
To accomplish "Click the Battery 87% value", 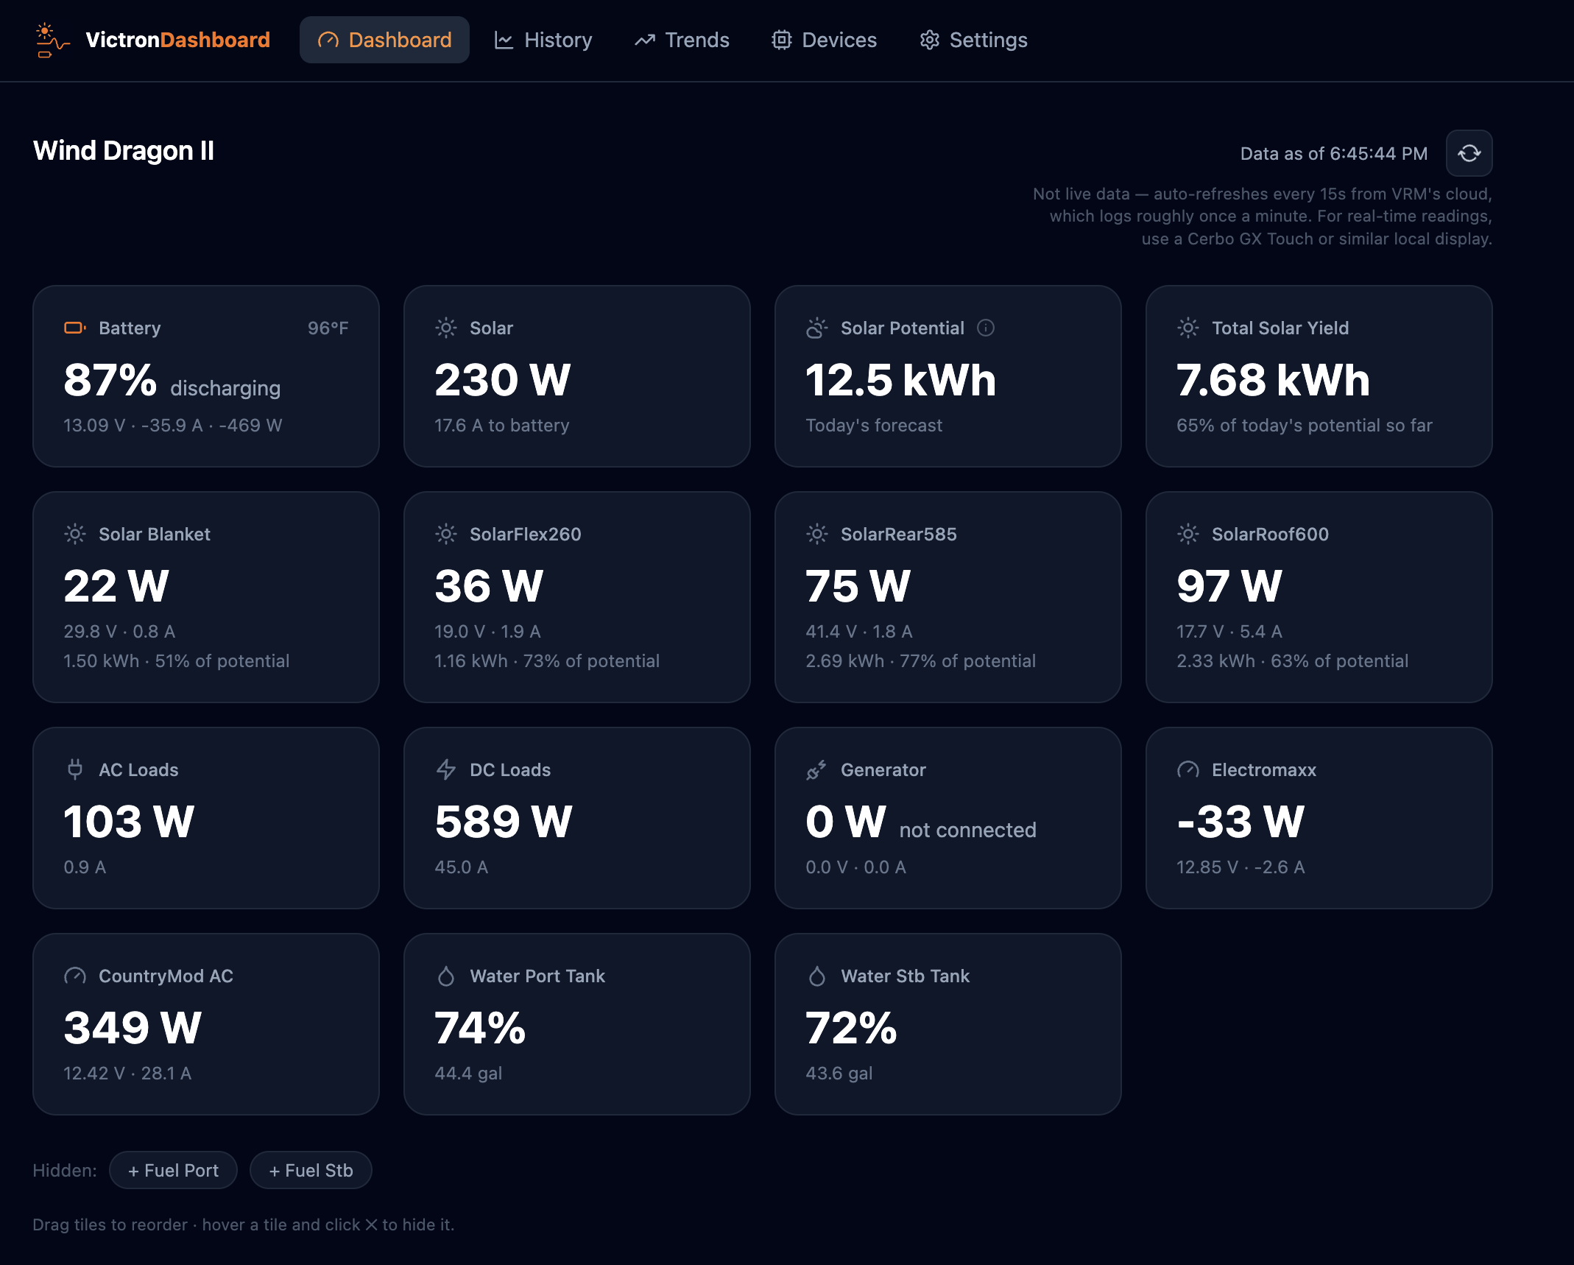I will click(x=110, y=380).
